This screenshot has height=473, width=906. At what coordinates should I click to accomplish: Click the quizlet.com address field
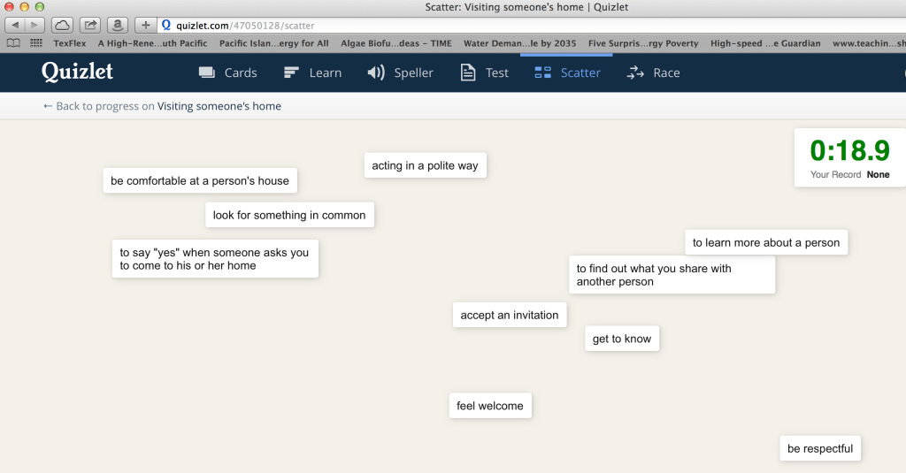tap(532, 26)
